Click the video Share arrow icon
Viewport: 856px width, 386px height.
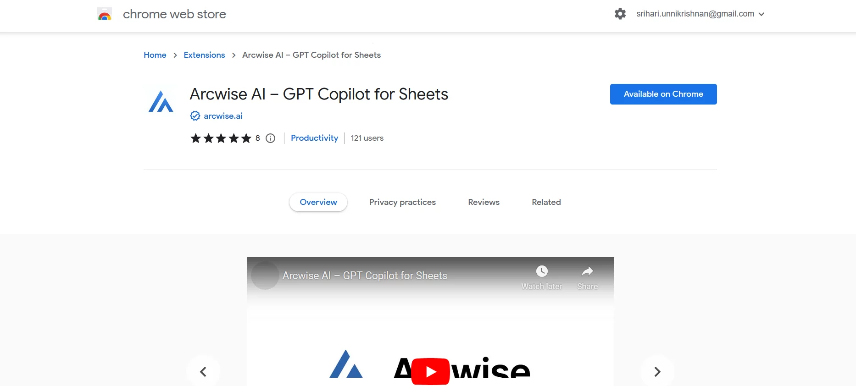587,271
